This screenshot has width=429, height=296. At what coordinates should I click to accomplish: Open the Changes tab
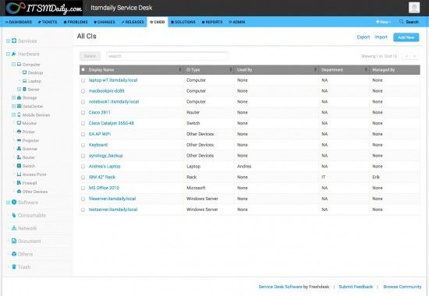pos(105,22)
